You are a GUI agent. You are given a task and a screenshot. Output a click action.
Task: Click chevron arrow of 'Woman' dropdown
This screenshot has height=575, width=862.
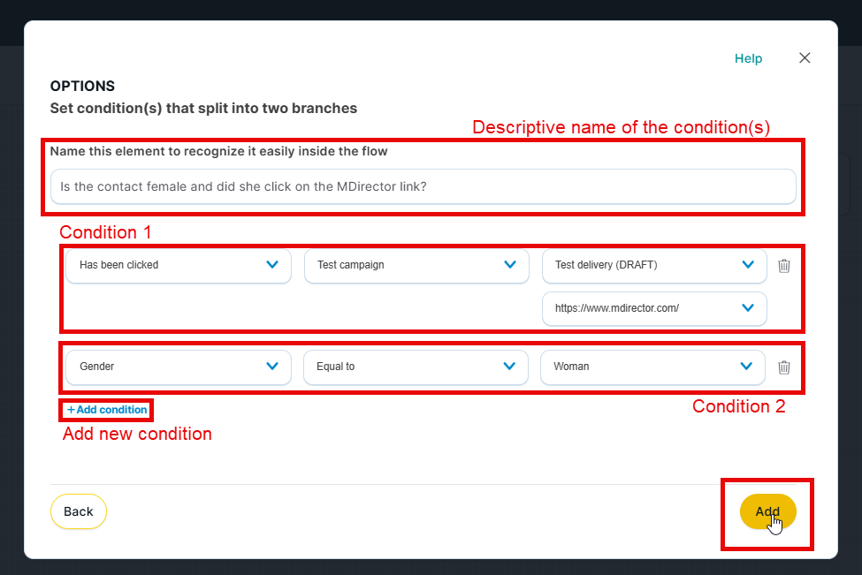click(x=747, y=367)
